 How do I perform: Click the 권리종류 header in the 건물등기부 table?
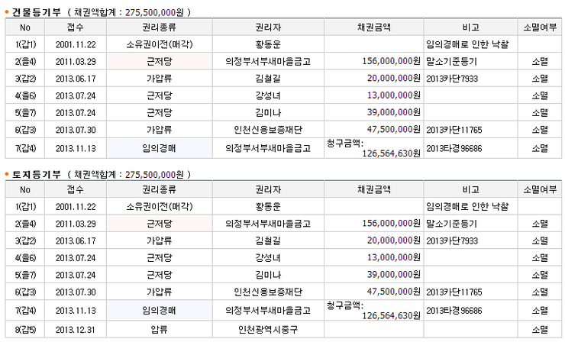[160, 27]
